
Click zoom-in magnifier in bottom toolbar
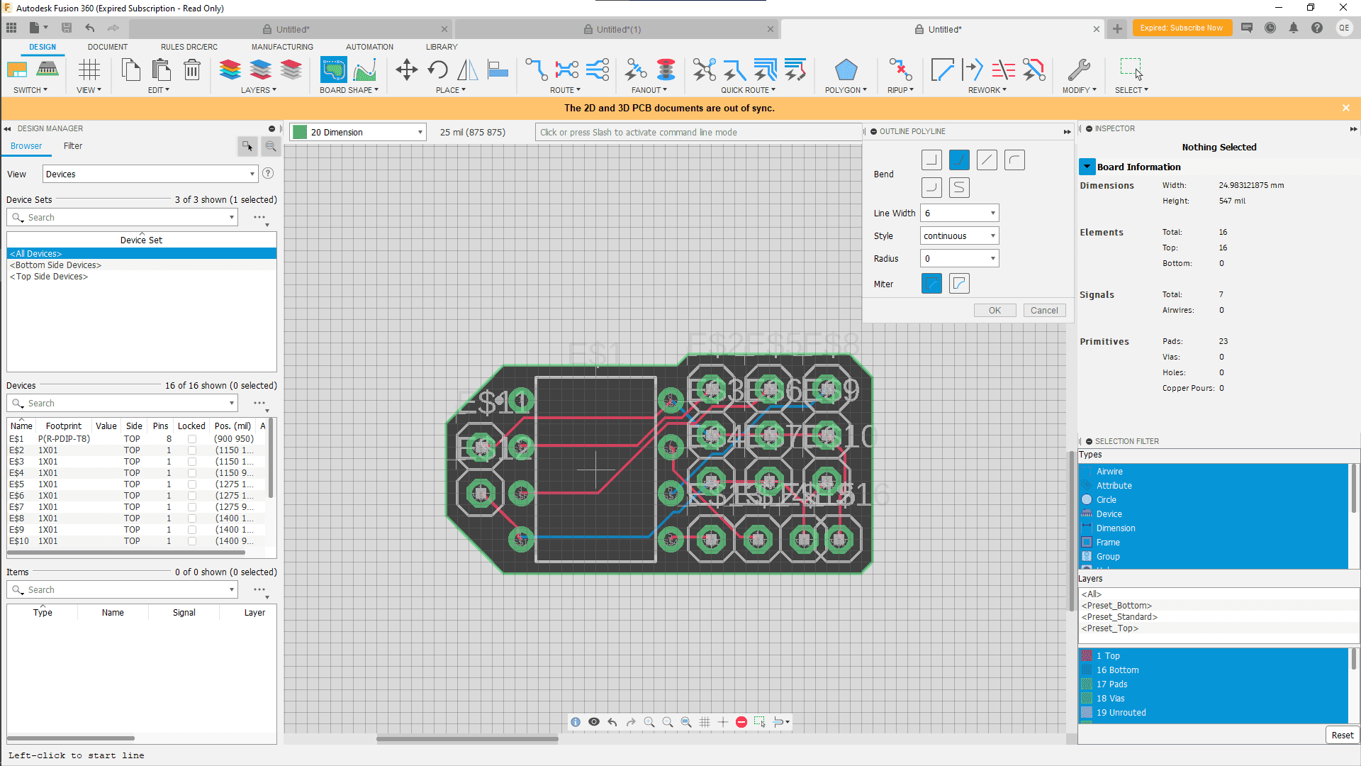pos(649,722)
